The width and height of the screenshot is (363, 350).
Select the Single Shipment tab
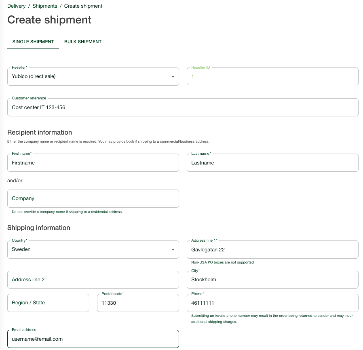[33, 42]
